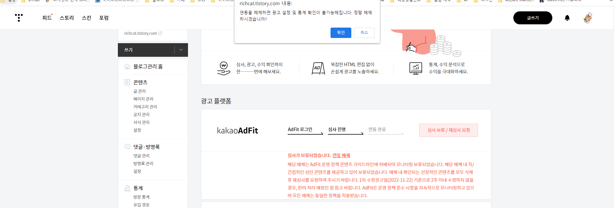
Task: Open the 피드 menu
Action: coord(47,18)
